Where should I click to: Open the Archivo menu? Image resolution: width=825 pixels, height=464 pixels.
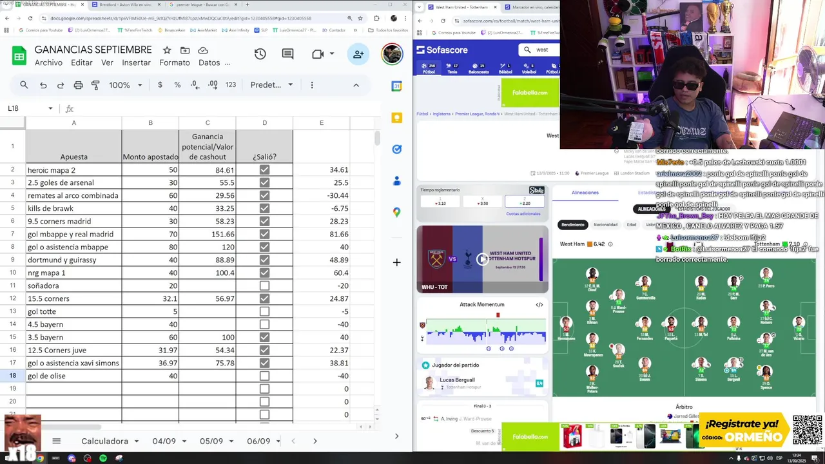48,63
